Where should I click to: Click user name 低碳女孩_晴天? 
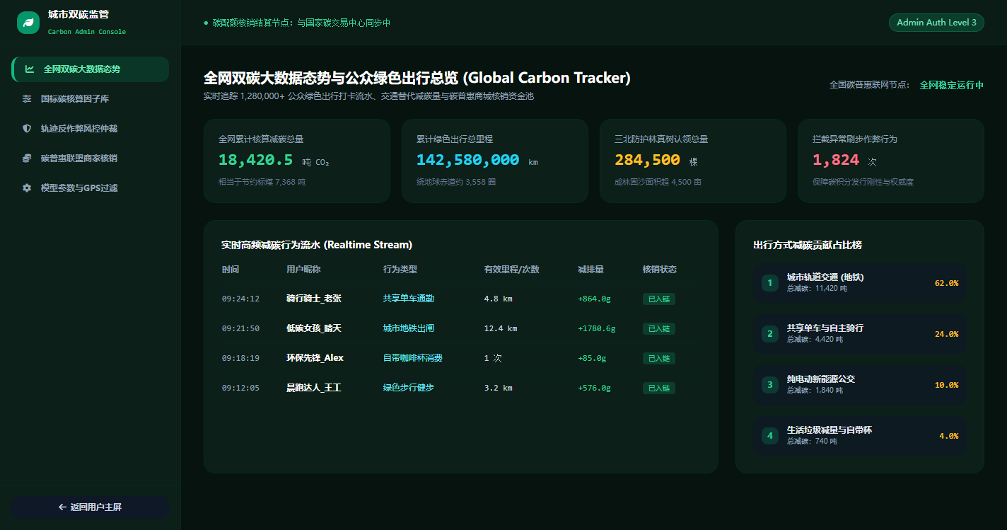[x=314, y=329]
